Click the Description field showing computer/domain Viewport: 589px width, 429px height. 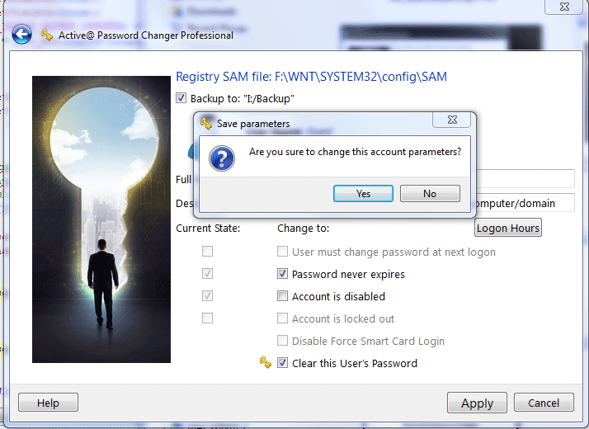coord(525,203)
